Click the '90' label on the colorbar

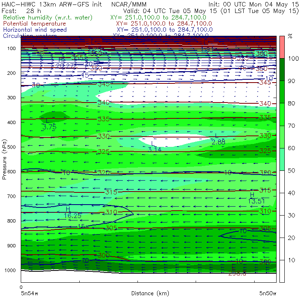pyautogui.click(x=291, y=81)
